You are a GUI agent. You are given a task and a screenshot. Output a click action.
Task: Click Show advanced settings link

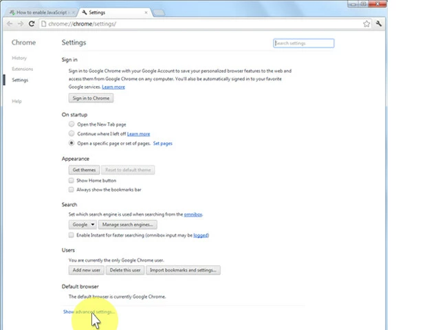coord(89,311)
